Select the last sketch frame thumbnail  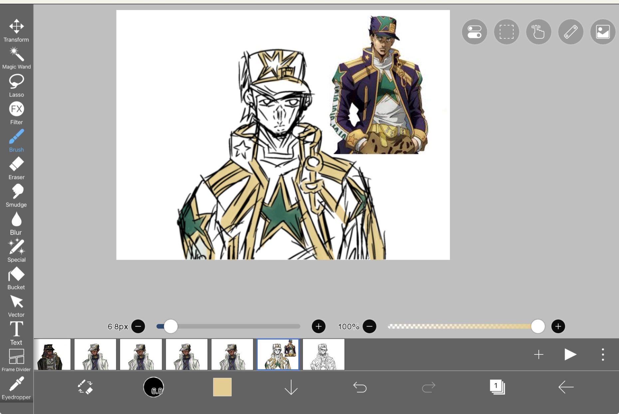point(323,355)
